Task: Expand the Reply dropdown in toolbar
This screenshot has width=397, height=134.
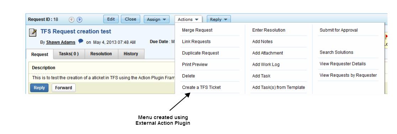Action: [219, 20]
